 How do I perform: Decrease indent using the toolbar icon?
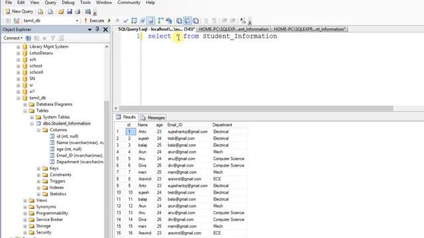225,20
